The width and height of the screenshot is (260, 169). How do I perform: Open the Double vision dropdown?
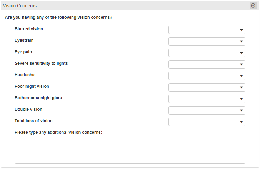click(207, 110)
